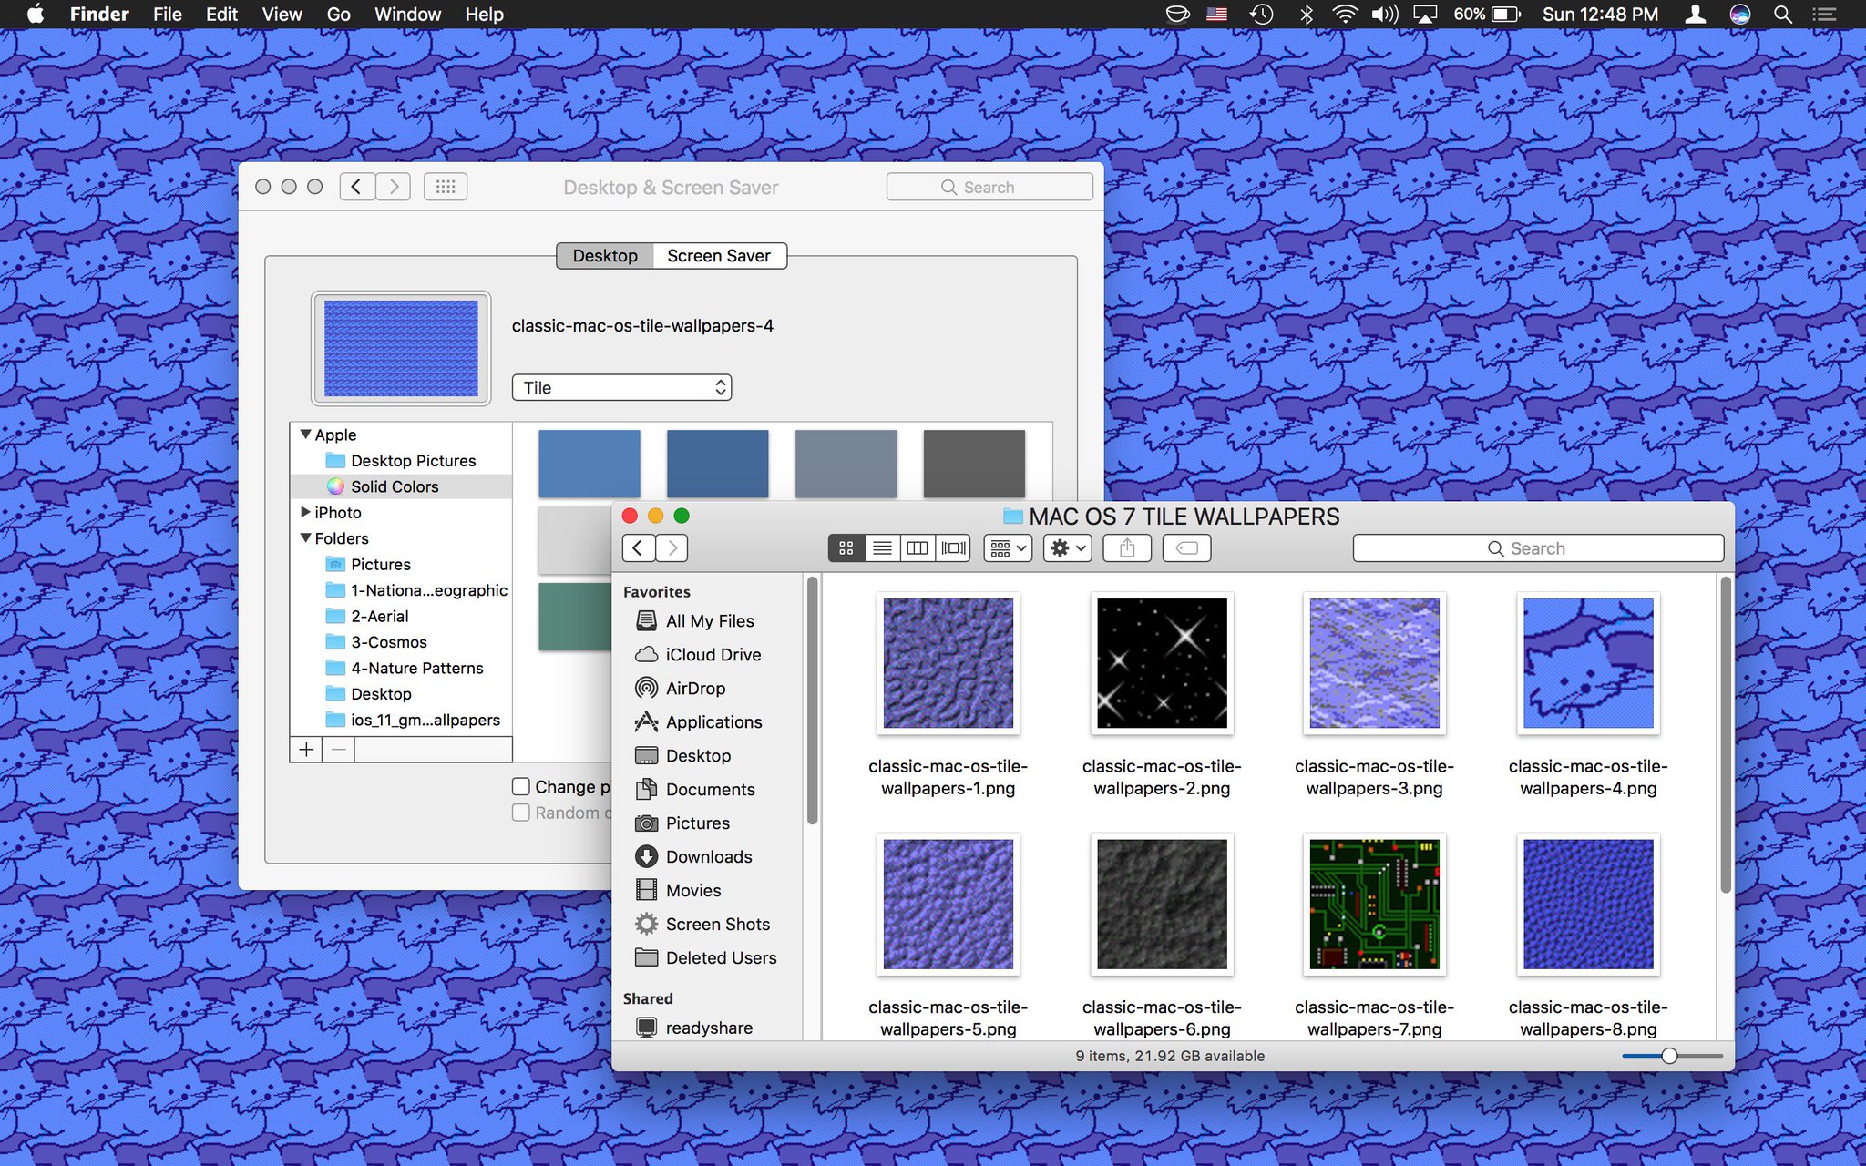This screenshot has width=1866, height=1166.
Task: Click the Show All grid icon in preferences
Action: 446,186
